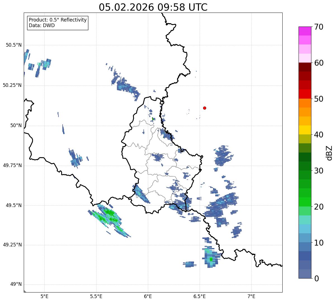The height and width of the screenshot is (302, 336).
Task: Click the magenta top colorbar segment
Action: click(305, 31)
